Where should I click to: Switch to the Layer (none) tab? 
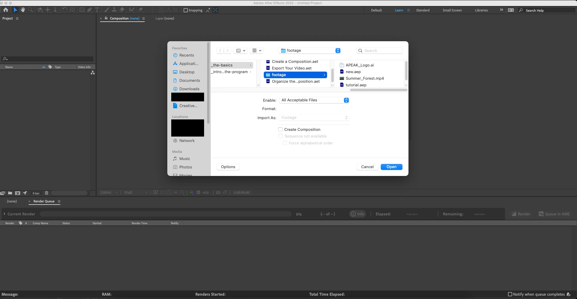[x=165, y=18]
